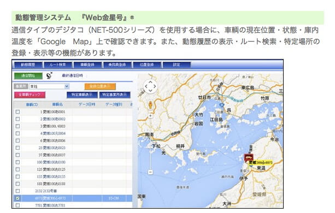Click the yellow vehicle label 愛媛300ふ6973

click(261, 163)
